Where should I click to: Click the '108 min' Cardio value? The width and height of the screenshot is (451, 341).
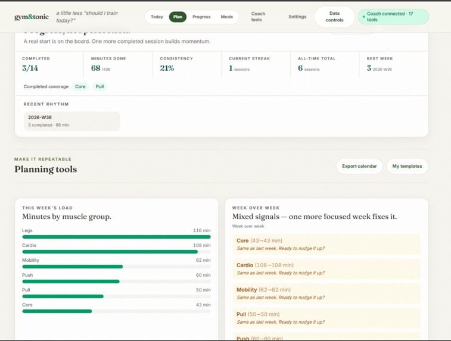tap(201, 245)
